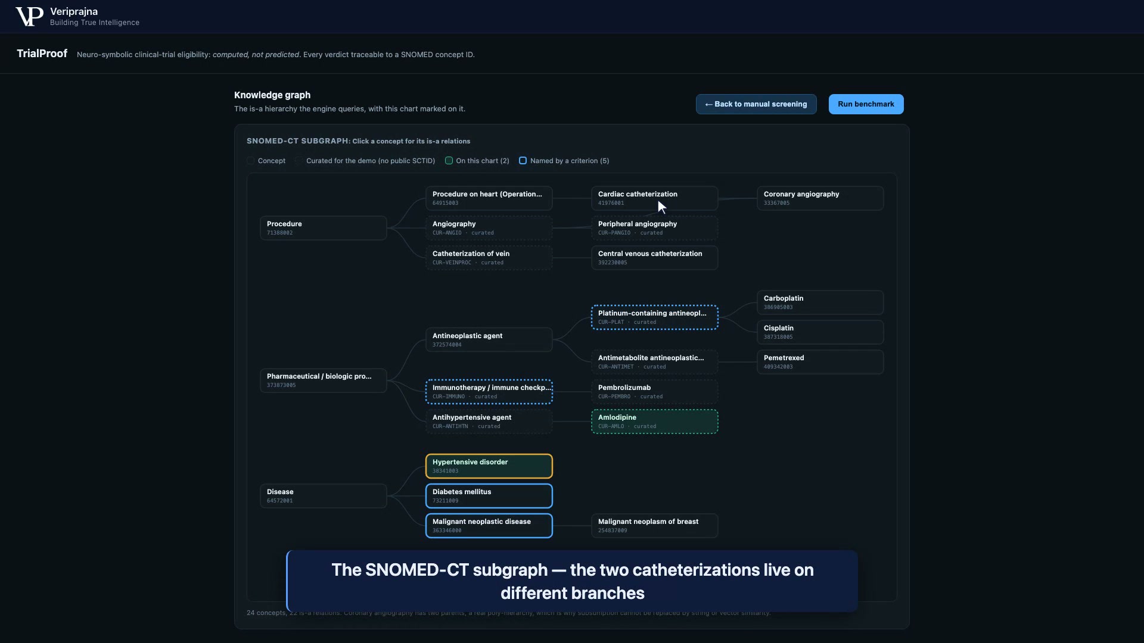Select Pharmaceutical / biologic product node
Screen dimensions: 1144x643
[323, 380]
